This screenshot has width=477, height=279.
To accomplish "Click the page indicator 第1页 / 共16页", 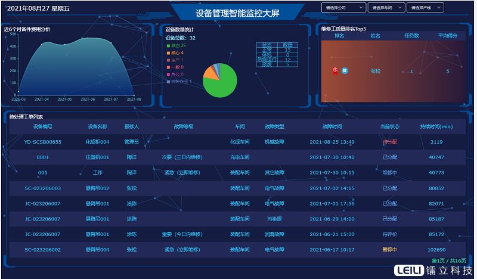I will coord(448,261).
